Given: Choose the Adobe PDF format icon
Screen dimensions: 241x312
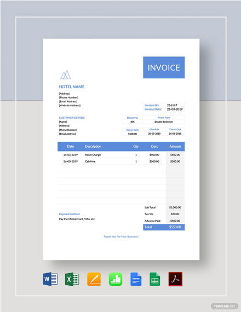Looking at the screenshot, I should point(175,279).
